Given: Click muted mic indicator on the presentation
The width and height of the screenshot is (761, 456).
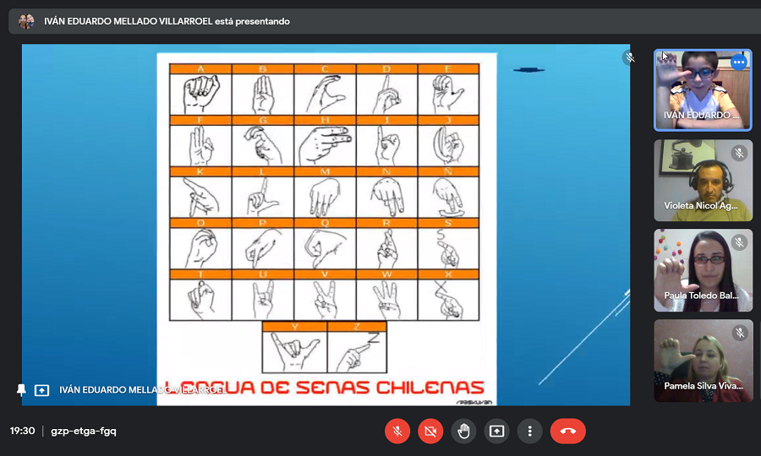Looking at the screenshot, I should coord(629,57).
